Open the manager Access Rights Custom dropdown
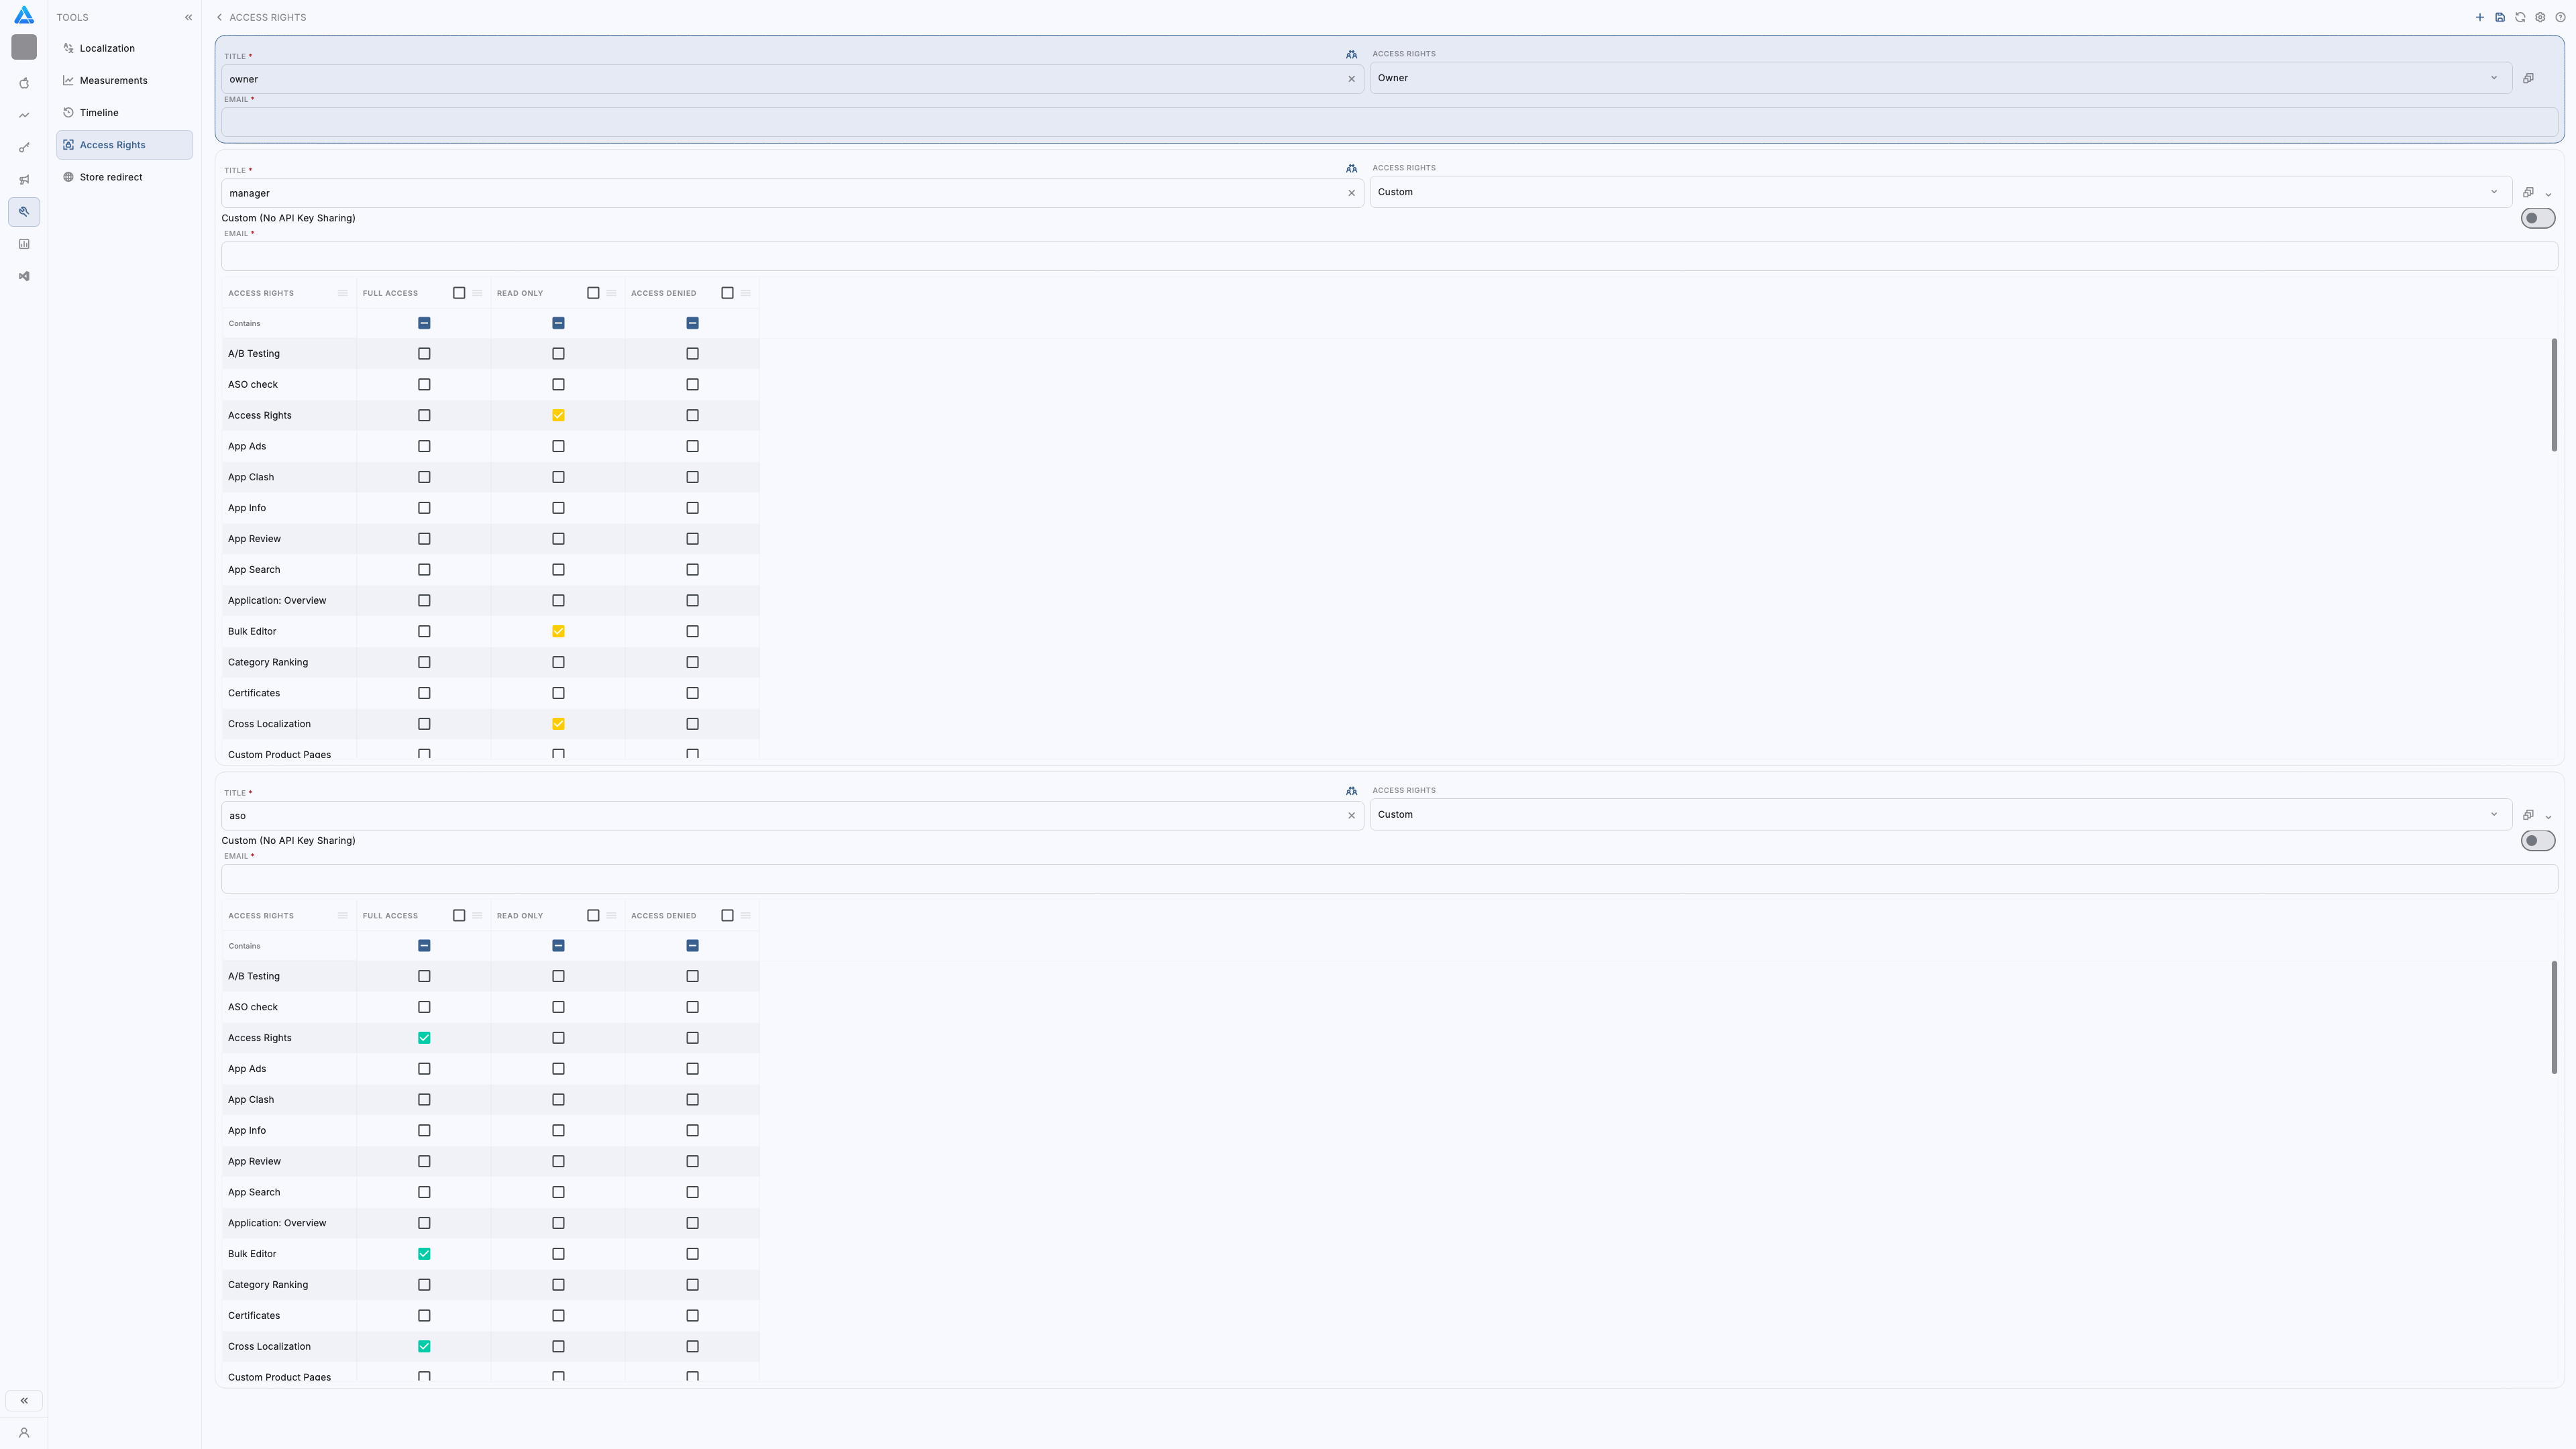2576x1449 pixels. pyautogui.click(x=1939, y=192)
